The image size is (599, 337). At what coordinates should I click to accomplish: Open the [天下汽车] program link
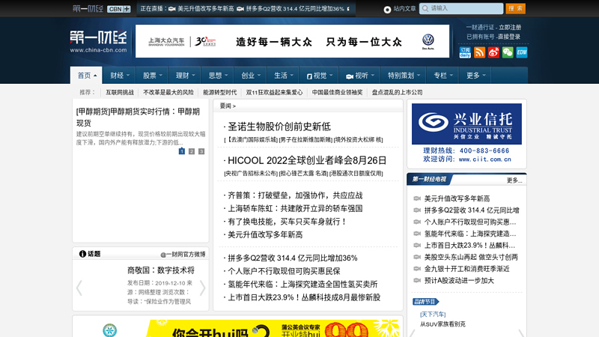pyautogui.click(x=433, y=315)
